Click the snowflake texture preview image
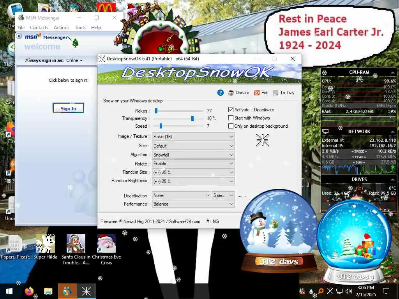This screenshot has height=299, width=399. pos(262,140)
